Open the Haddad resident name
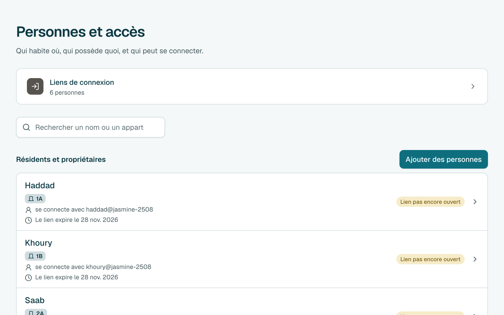504x315 pixels. tap(40, 185)
